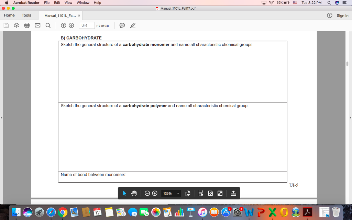352x220 pixels.
Task: Expand the right tools pane
Action: [x=350, y=117]
